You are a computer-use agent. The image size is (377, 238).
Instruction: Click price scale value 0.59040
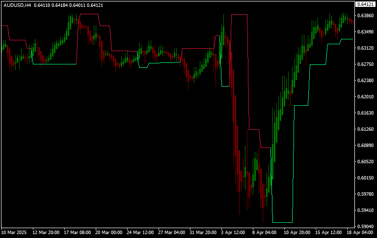point(365,226)
